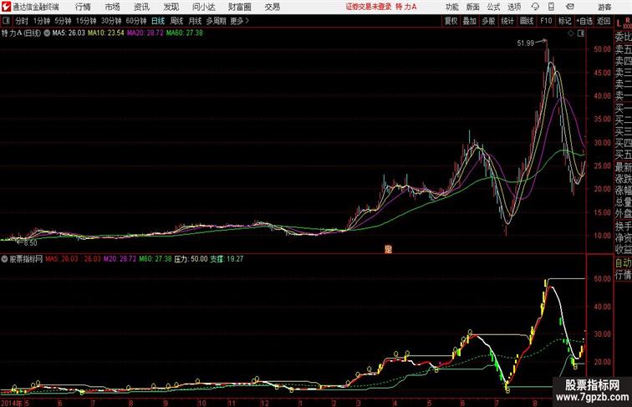Open the 公式 menu
Image resolution: width=632 pixels, height=407 pixels.
[493, 7]
